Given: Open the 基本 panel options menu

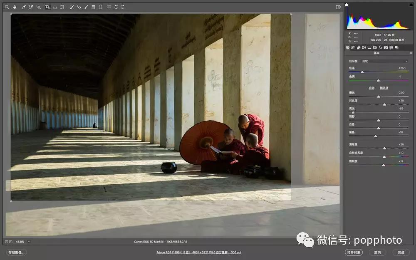Looking at the screenshot, I should tap(411, 53).
